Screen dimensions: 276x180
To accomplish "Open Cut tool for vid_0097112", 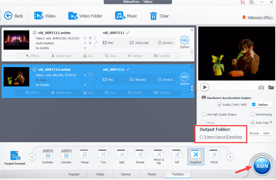I will 88,93.
